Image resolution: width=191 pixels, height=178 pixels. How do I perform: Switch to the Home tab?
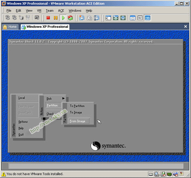(x=10, y=27)
